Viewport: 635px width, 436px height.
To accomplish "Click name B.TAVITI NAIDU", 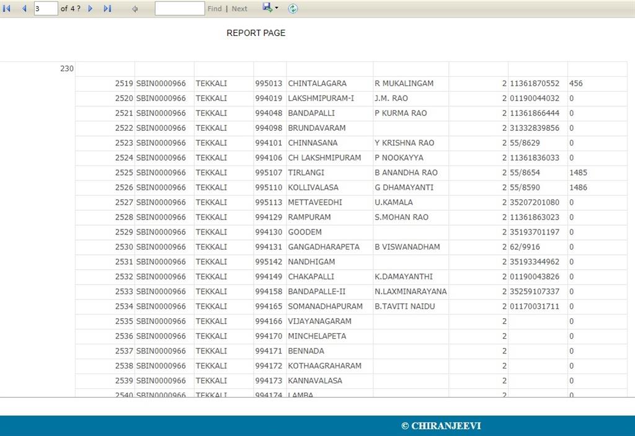I will click(x=404, y=306).
